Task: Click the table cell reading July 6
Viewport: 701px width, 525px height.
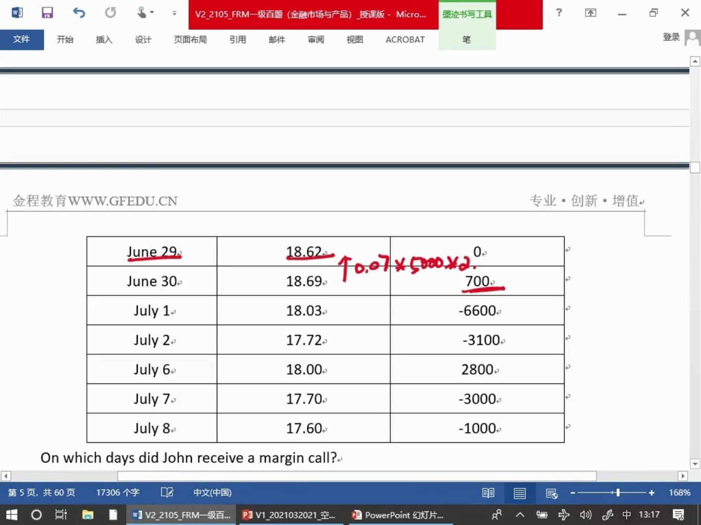Action: click(152, 369)
